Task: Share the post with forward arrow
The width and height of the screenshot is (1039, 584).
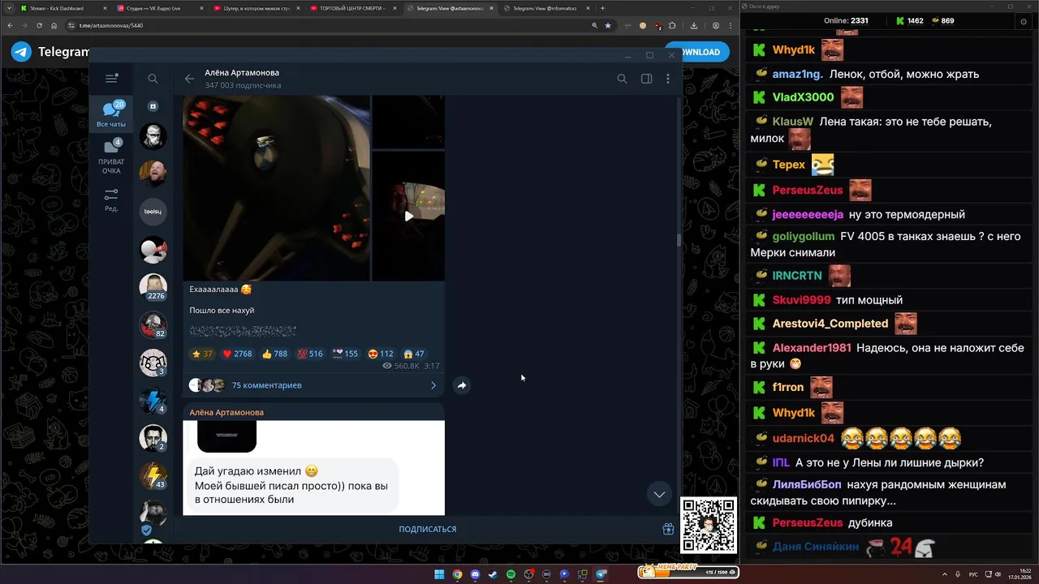Action: (x=461, y=385)
